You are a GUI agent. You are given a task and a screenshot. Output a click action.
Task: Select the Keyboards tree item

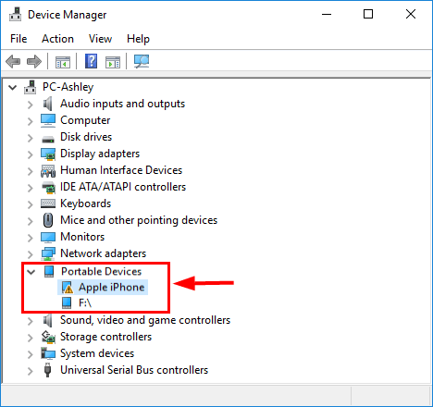85,203
